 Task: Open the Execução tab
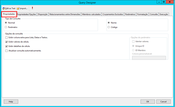tap(164, 14)
